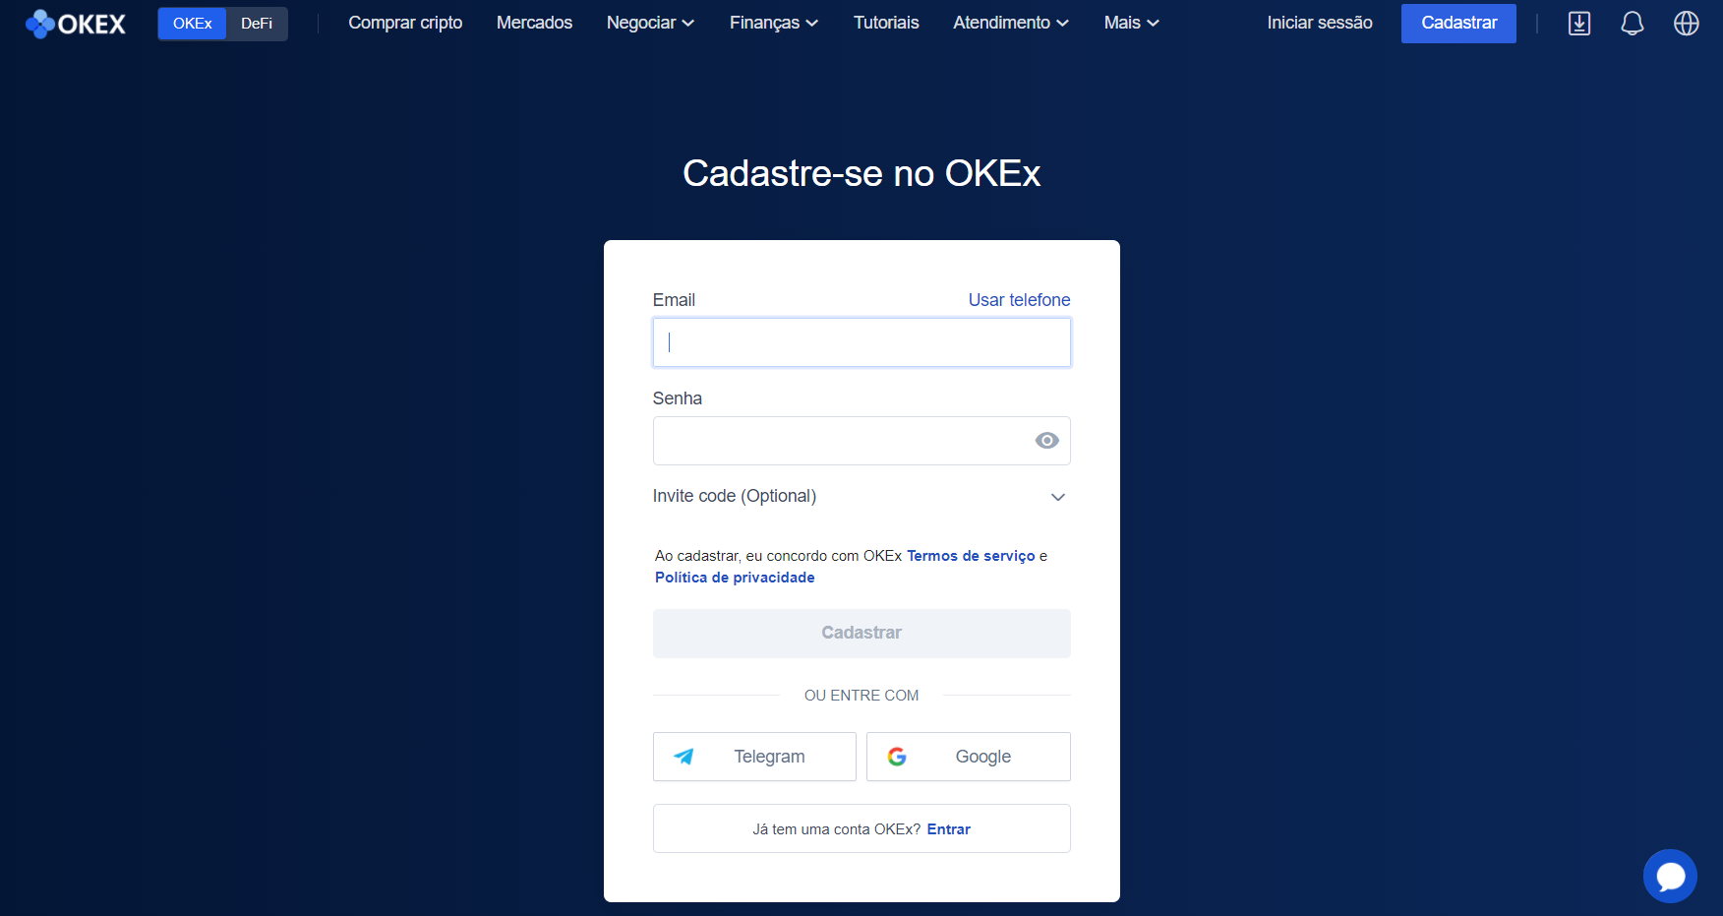Screen dimensions: 1723x916
Task: Click the blue Cadastrar header button
Action: [x=1458, y=24]
